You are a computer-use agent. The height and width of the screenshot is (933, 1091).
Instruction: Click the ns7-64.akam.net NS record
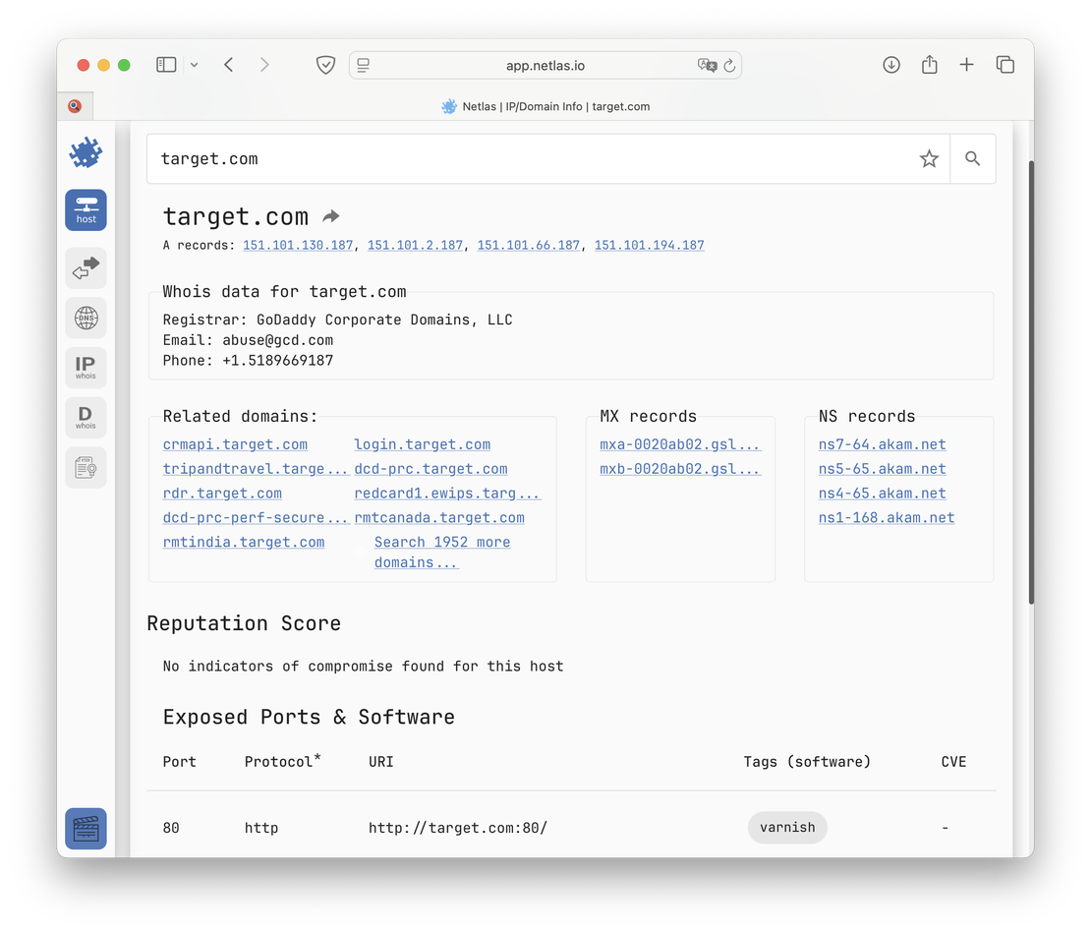coord(882,444)
